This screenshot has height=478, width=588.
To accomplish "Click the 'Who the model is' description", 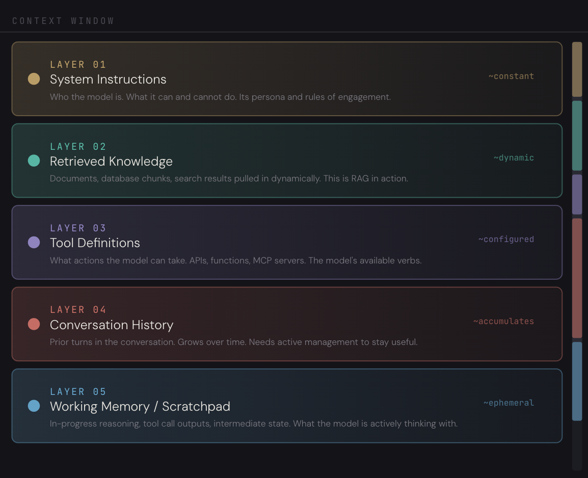I will pos(220,97).
